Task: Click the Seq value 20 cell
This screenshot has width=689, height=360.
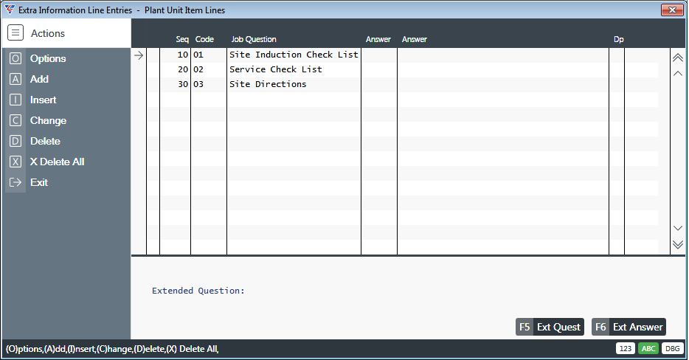Action: click(176, 69)
